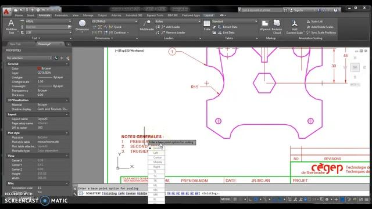Viewport: 372px width, 209px height.
Task: Click the Select Objects icon in Properties
Action: (62, 58)
